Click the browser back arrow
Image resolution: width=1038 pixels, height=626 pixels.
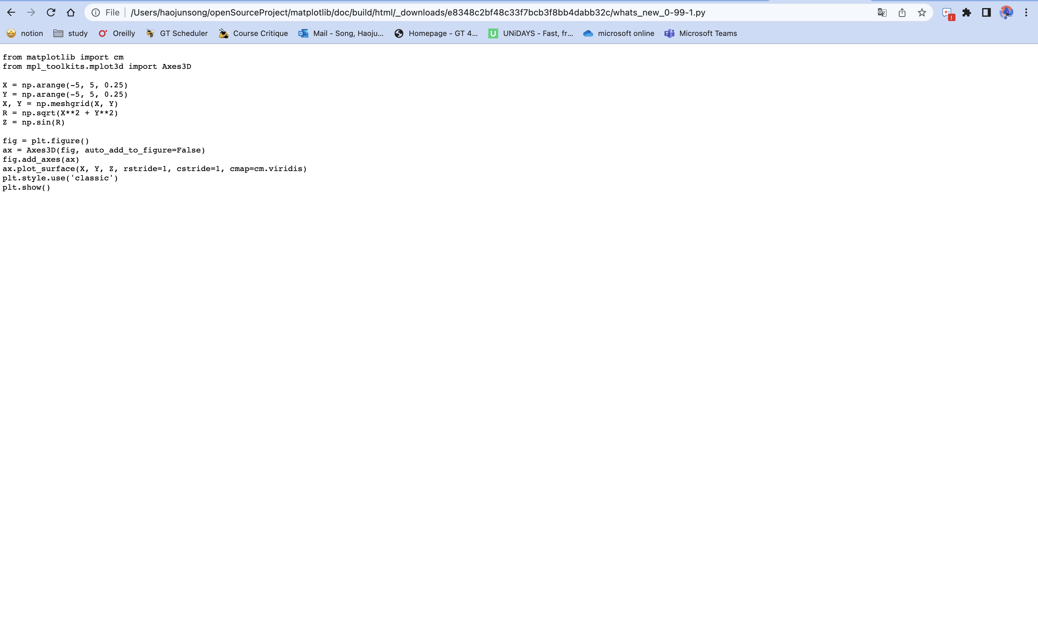click(x=11, y=13)
